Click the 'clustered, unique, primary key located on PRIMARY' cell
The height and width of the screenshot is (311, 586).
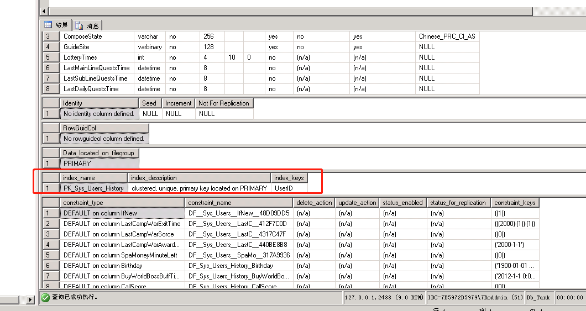point(199,188)
